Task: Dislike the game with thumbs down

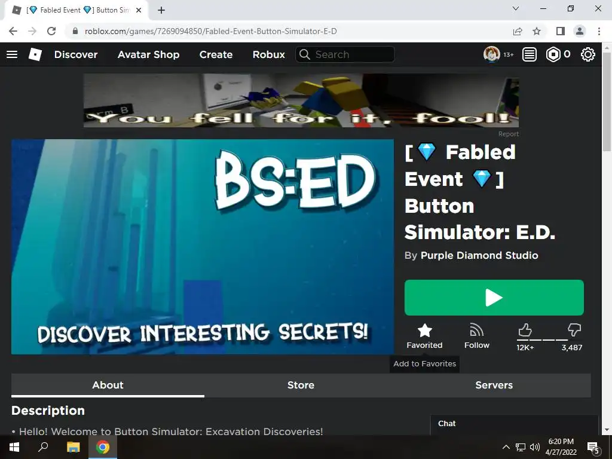Action: pyautogui.click(x=574, y=330)
